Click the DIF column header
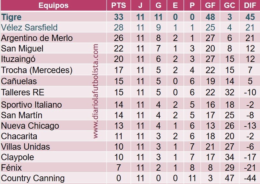This screenshot has width=260, height=184. pyautogui.click(x=250, y=5)
